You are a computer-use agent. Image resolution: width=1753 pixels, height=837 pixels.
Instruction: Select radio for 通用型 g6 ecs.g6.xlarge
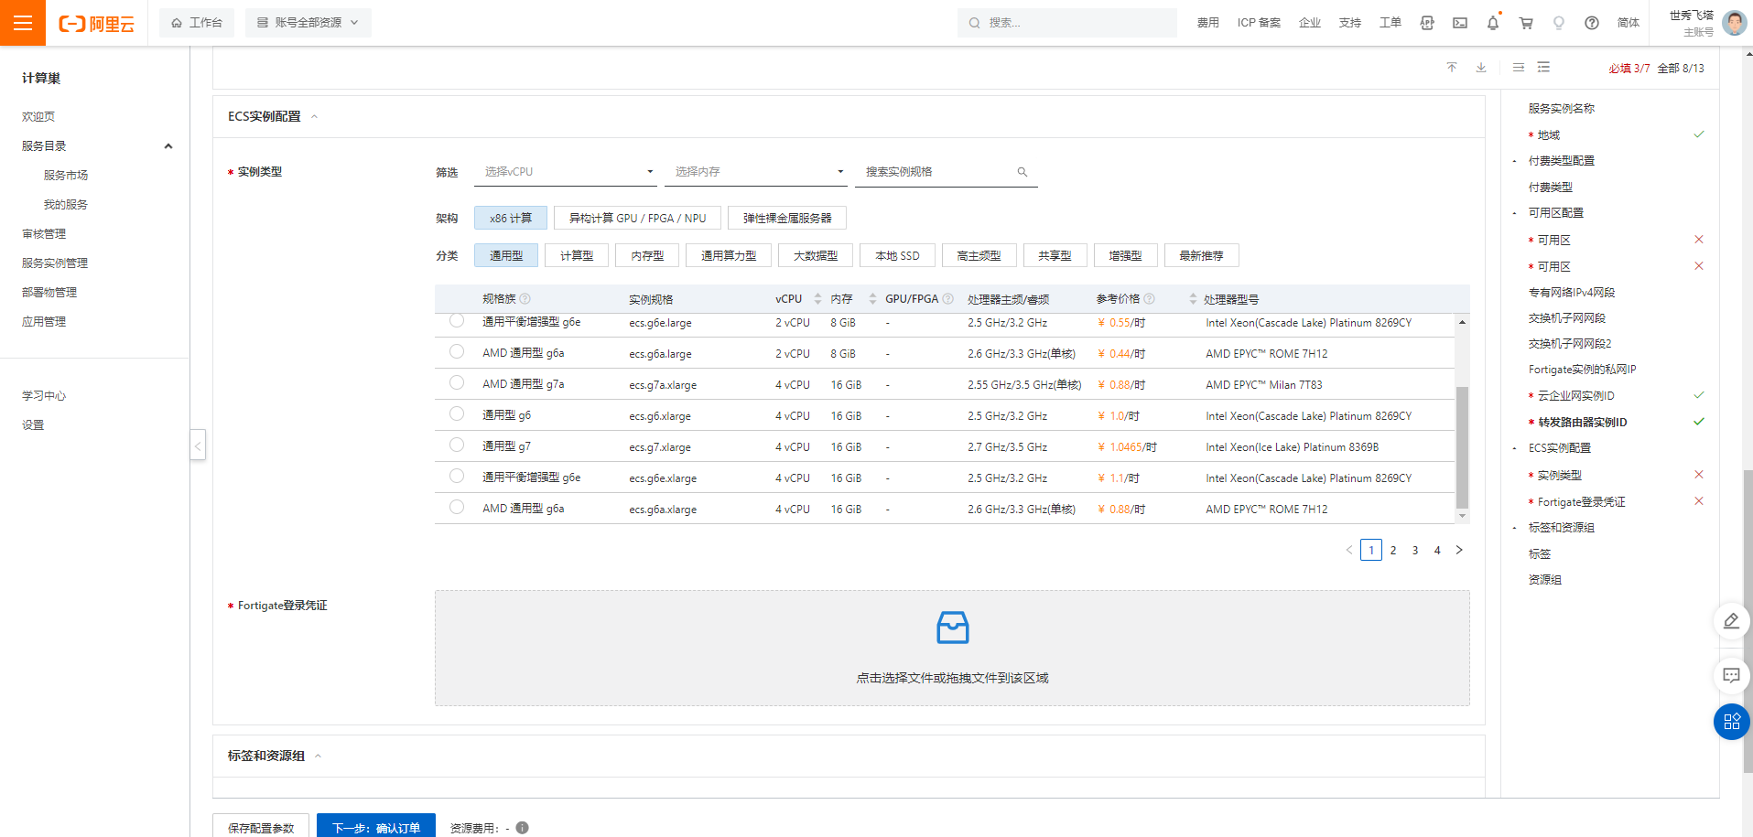pos(457,414)
